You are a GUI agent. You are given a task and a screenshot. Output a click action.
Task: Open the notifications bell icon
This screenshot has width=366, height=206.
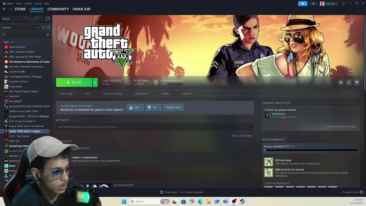313,3
